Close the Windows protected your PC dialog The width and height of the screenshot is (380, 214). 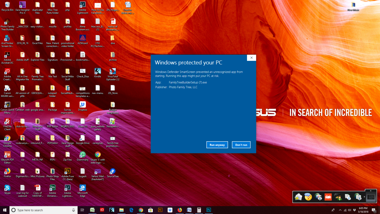click(x=251, y=58)
